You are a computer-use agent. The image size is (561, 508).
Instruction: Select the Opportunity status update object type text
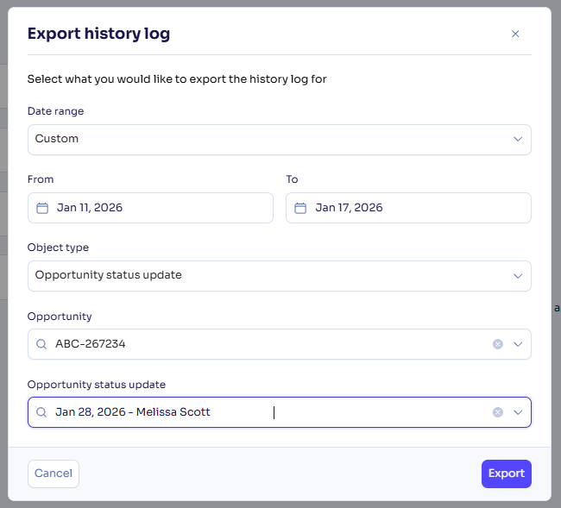pos(108,276)
